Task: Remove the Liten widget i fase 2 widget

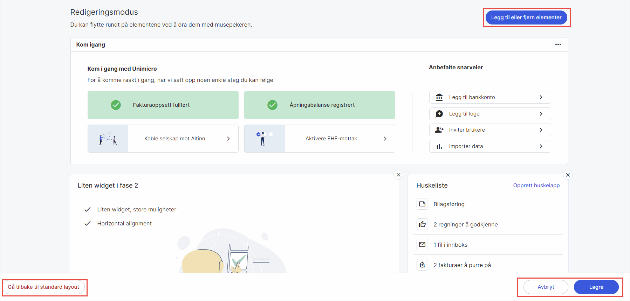Action: tap(398, 175)
